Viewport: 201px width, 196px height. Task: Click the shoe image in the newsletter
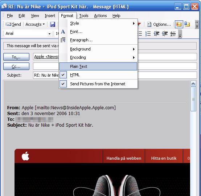coord(116,185)
